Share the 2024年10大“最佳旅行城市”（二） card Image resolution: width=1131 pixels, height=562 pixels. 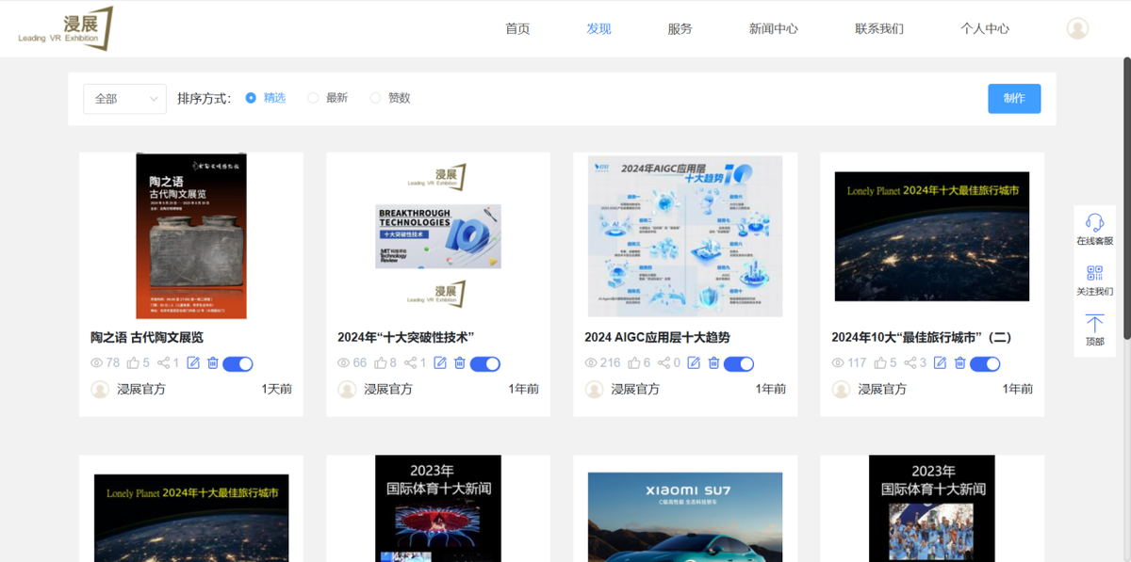click(x=910, y=363)
